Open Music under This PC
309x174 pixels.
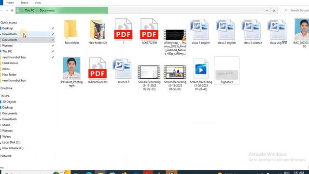pos(6,125)
